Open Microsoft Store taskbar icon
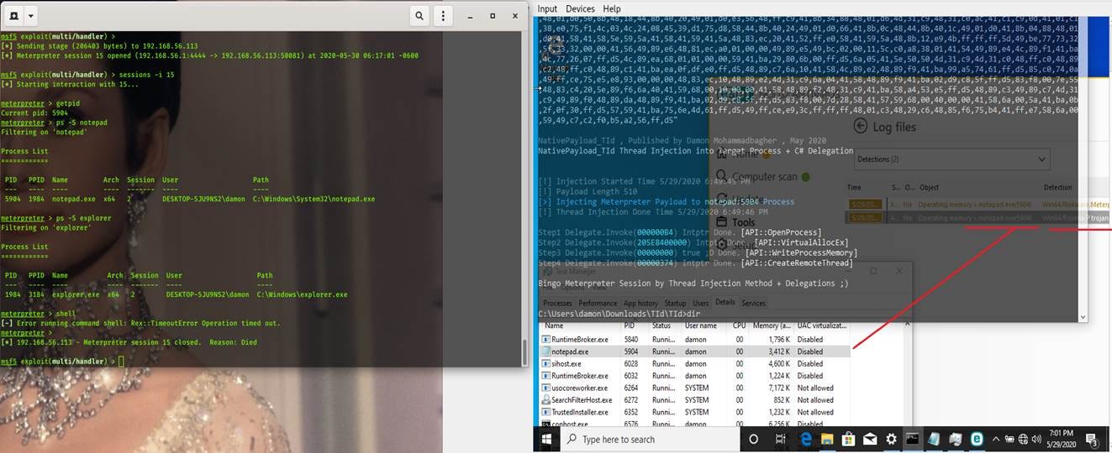The height and width of the screenshot is (453, 1112). [848, 440]
